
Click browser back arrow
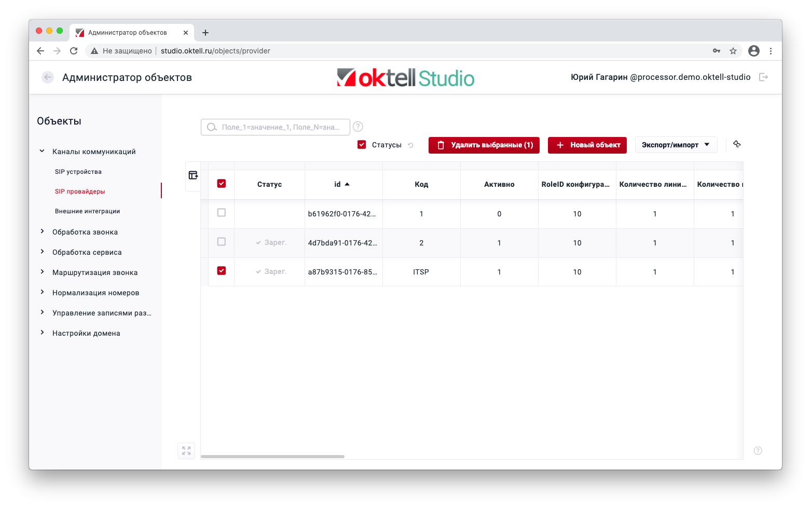click(x=40, y=51)
